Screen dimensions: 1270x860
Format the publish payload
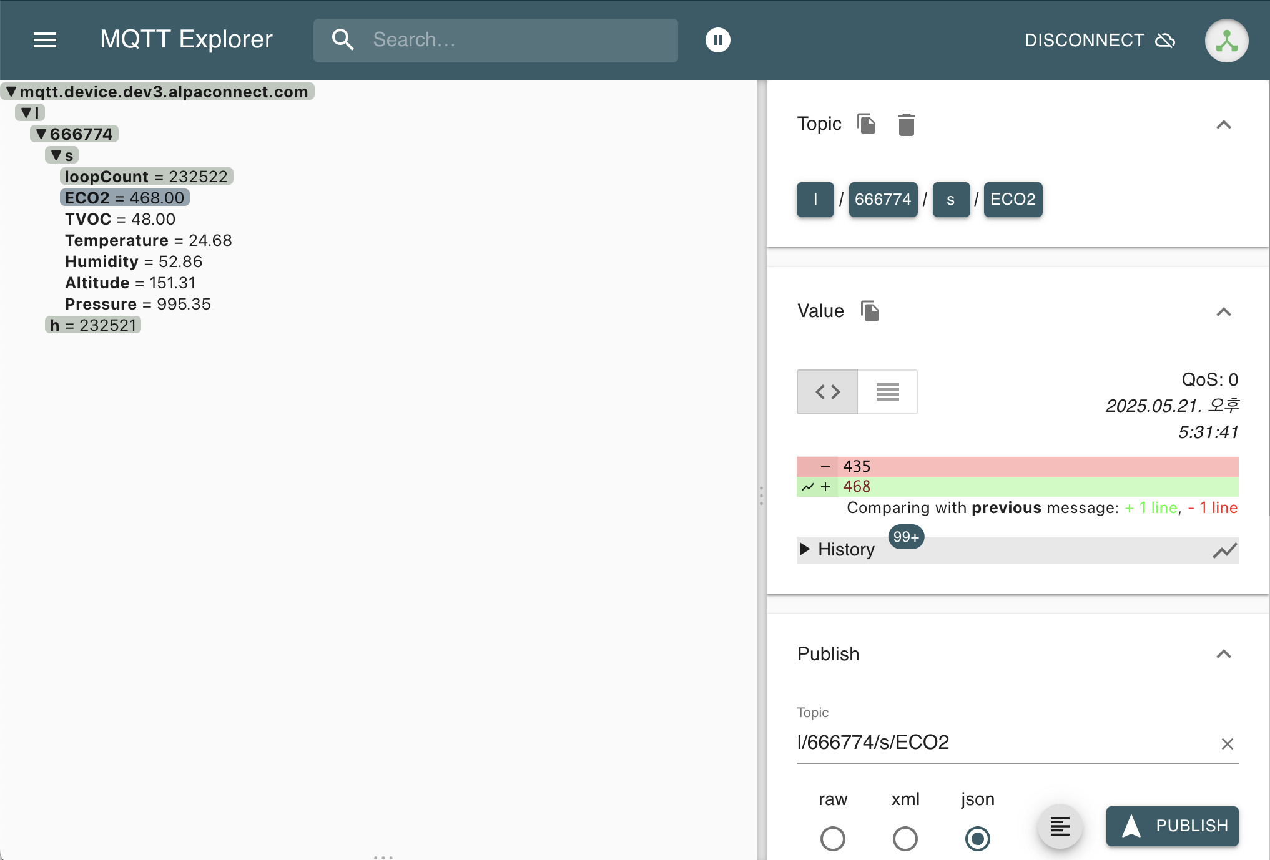tap(1060, 826)
